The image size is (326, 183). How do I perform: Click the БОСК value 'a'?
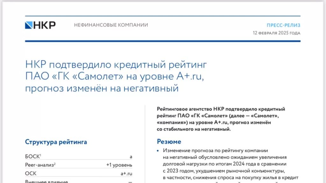point(131,157)
